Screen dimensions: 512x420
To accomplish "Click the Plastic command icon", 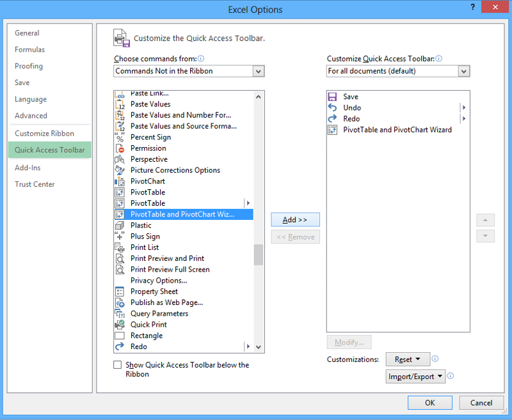I will 120,225.
